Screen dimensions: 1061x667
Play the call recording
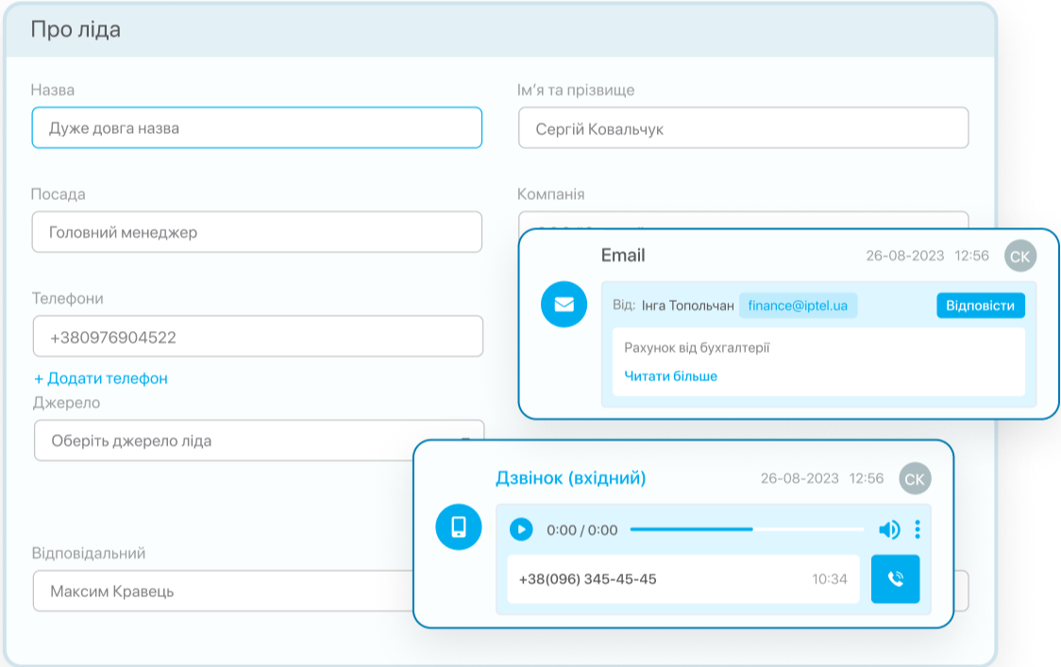coord(521,529)
